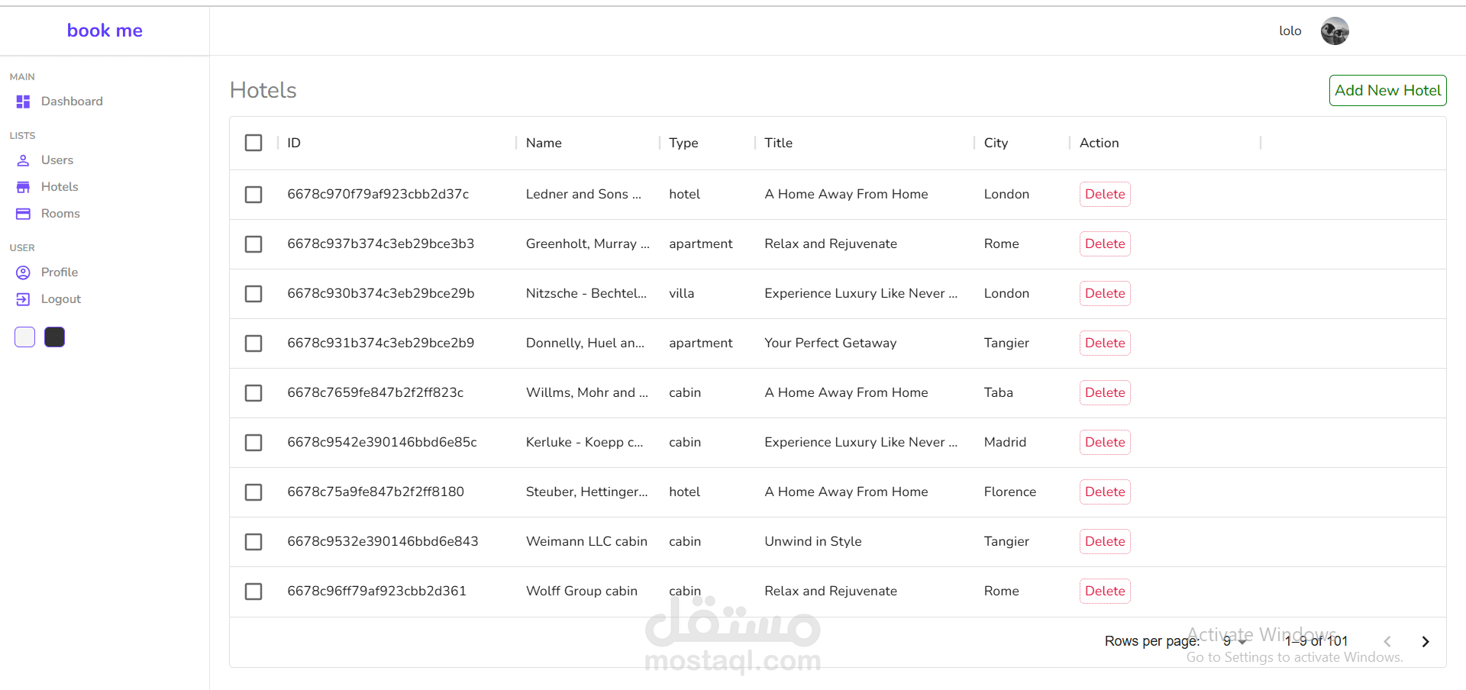Click Add New Hotel button
Screen dimensions: 1466x690
point(1387,90)
